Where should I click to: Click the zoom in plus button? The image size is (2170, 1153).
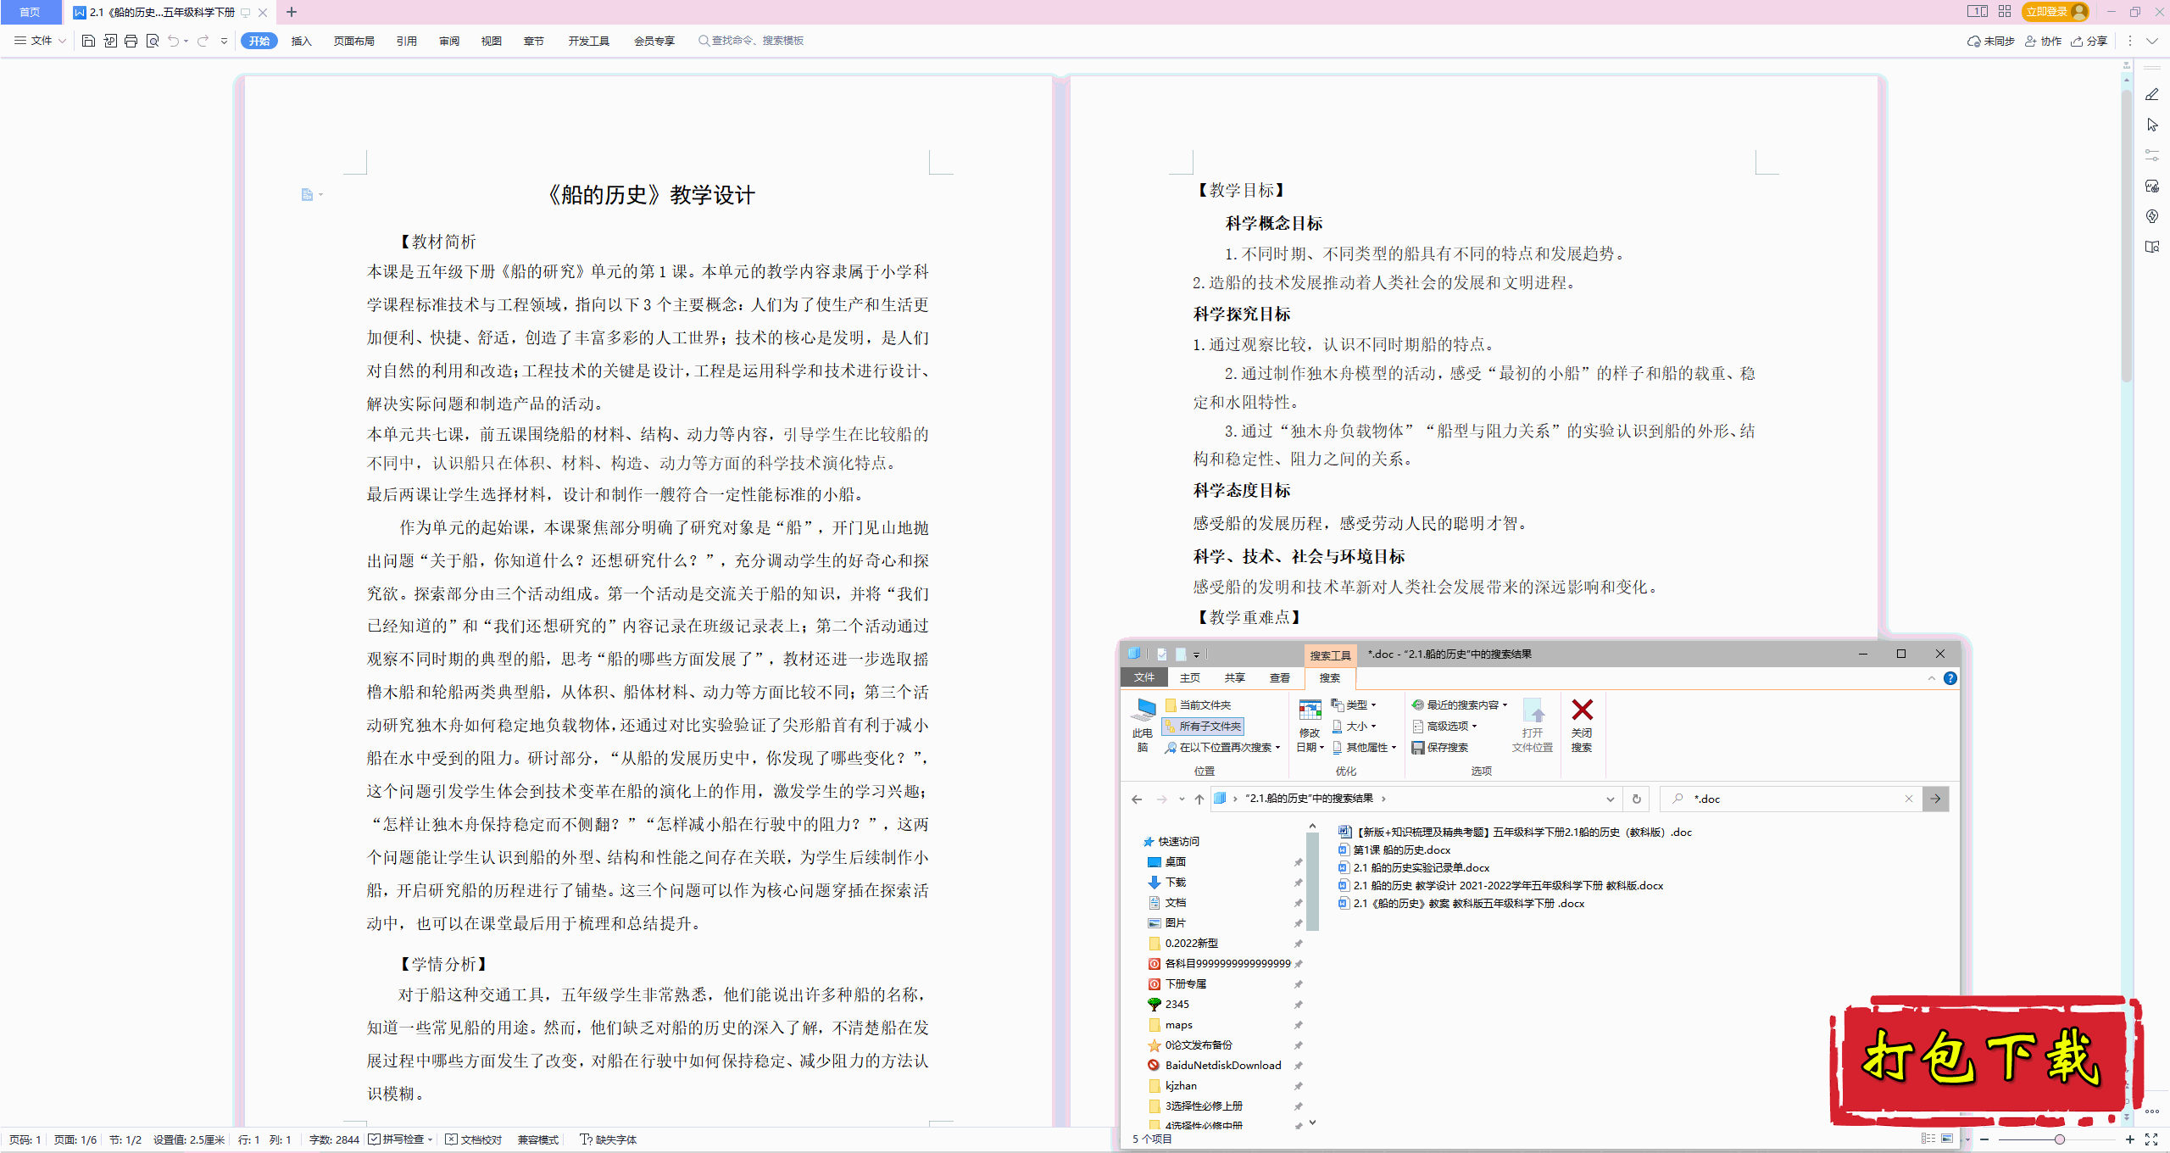2129,1139
